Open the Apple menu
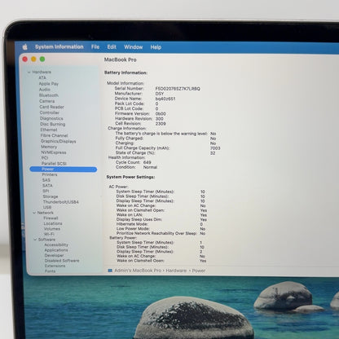The height and width of the screenshot is (339, 339). click(25, 47)
